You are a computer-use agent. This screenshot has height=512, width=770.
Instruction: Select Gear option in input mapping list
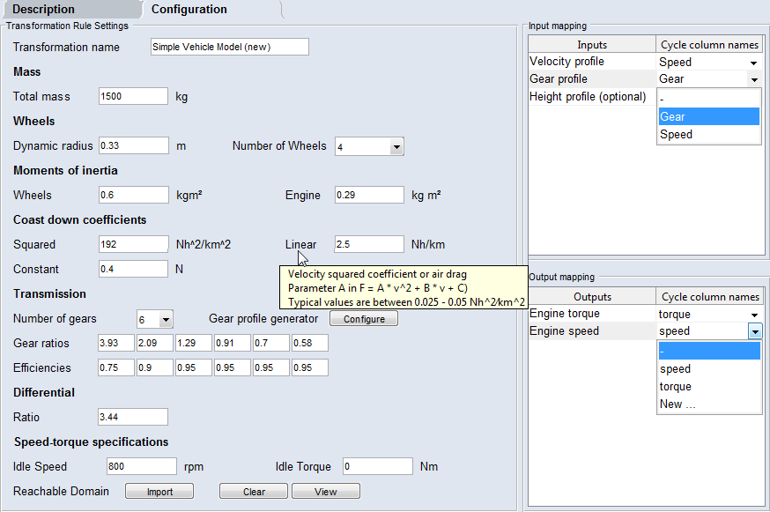pyautogui.click(x=708, y=116)
